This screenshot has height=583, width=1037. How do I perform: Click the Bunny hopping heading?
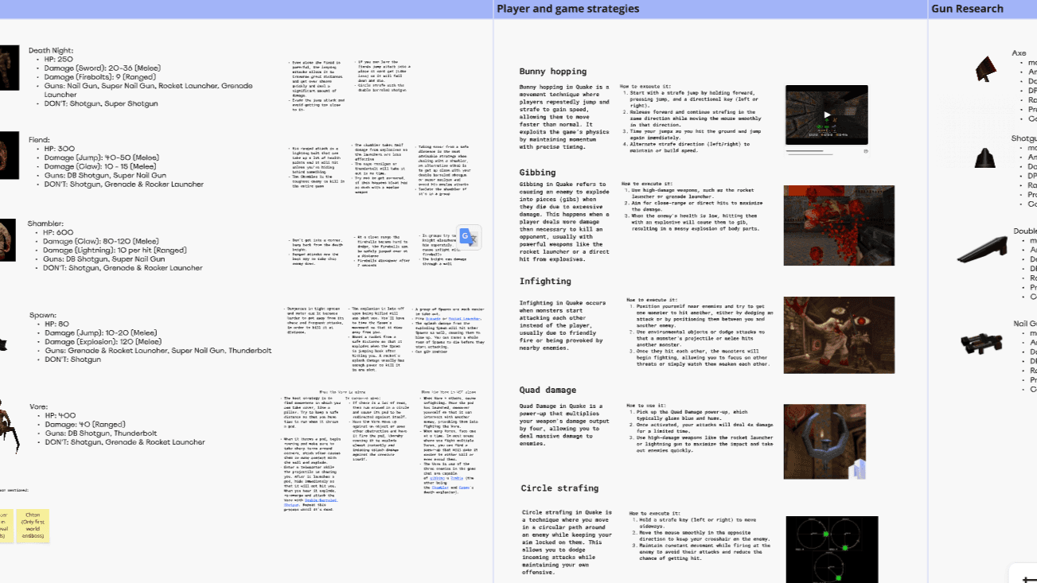click(x=552, y=72)
